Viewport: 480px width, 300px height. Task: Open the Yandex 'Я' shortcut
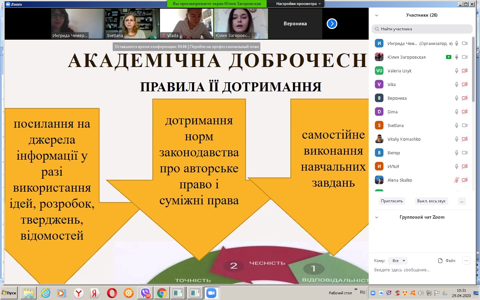95,293
